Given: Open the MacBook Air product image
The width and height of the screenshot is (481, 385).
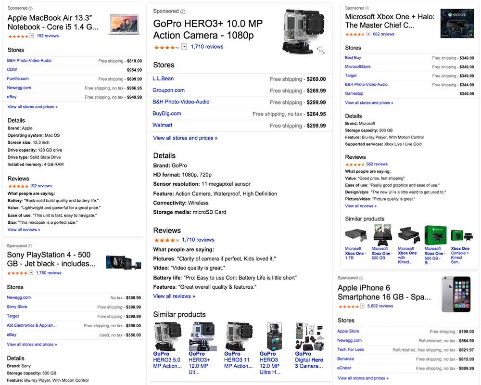Looking at the screenshot, I should [x=124, y=24].
